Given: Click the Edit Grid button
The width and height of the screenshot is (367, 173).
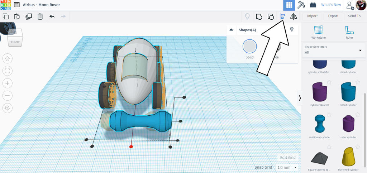Looking at the screenshot, I should pos(288,158).
